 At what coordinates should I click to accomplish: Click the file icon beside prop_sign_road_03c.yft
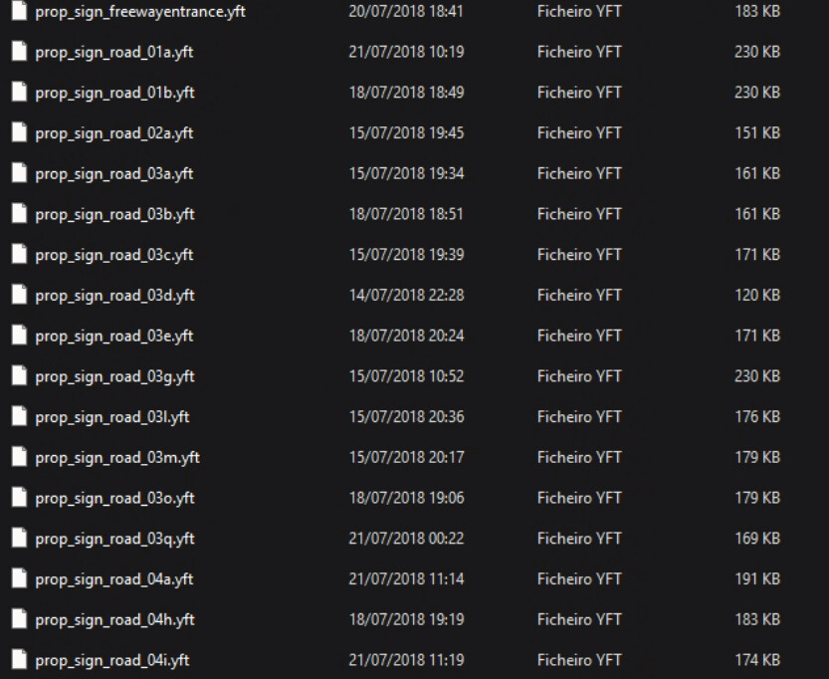pos(20,254)
